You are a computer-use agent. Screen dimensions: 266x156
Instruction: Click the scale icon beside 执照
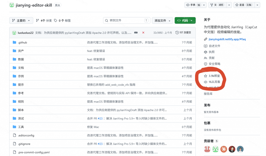pos(205,52)
